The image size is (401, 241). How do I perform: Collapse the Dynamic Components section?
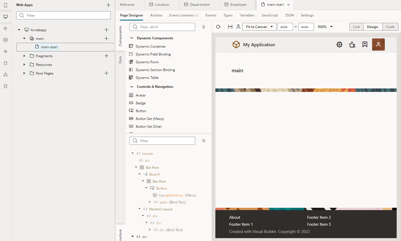click(x=132, y=38)
